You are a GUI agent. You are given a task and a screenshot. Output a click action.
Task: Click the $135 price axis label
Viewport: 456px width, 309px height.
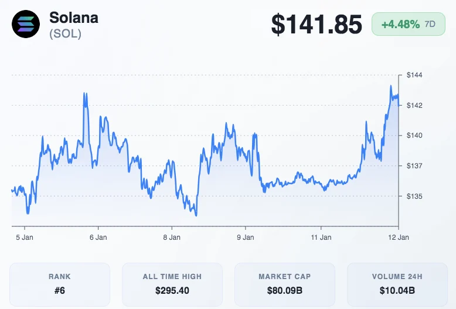tap(414, 196)
